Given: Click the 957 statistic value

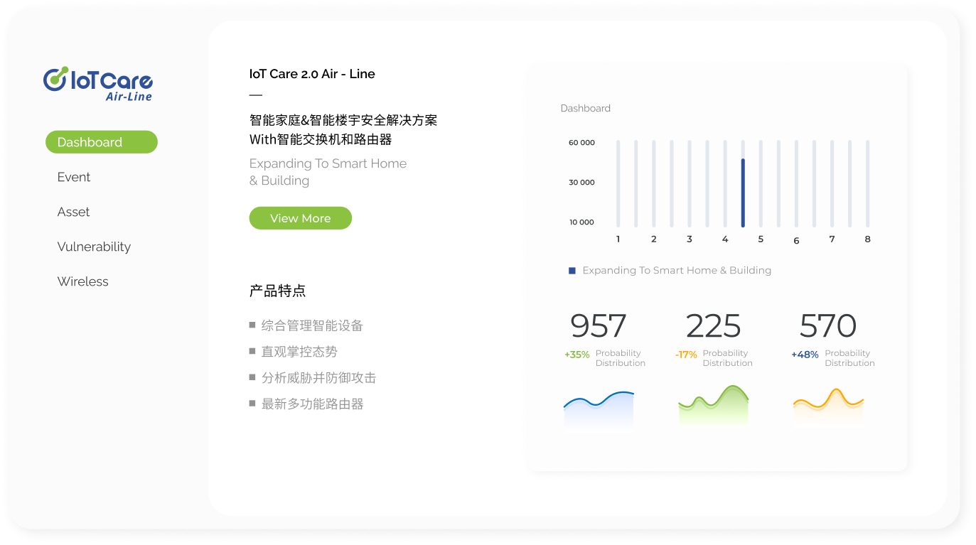Looking at the screenshot, I should [599, 326].
